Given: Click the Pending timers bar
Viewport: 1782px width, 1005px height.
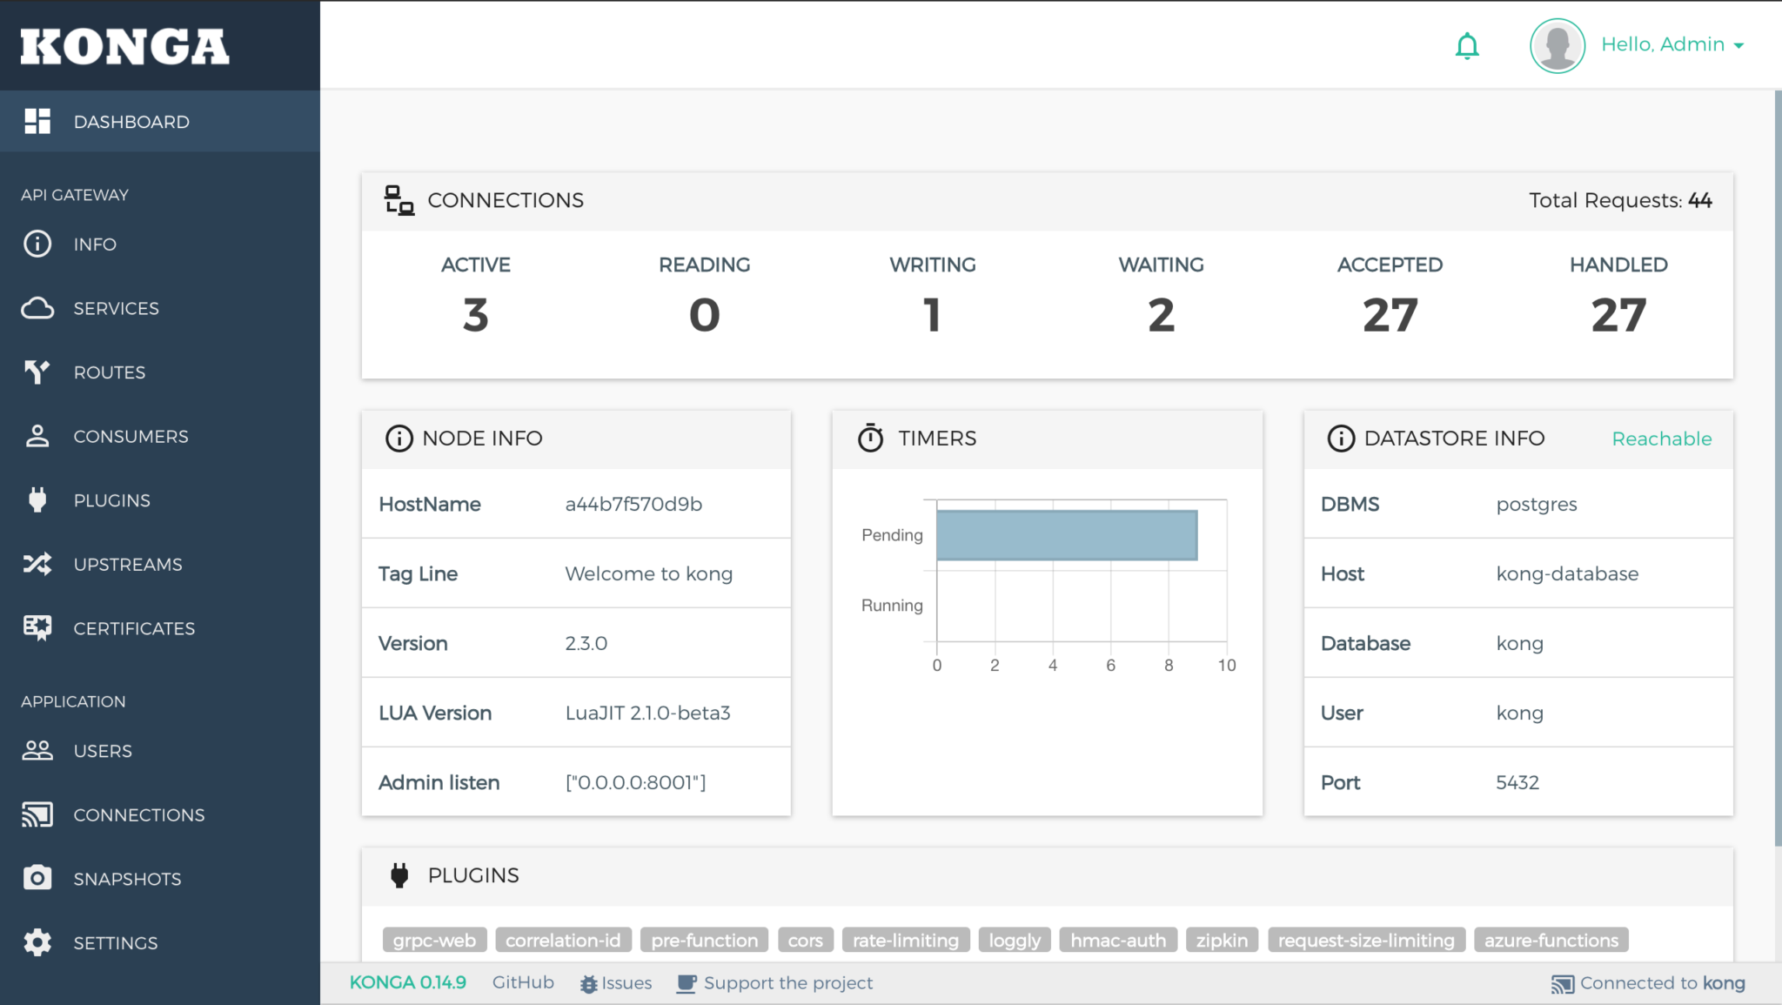Looking at the screenshot, I should point(1066,533).
